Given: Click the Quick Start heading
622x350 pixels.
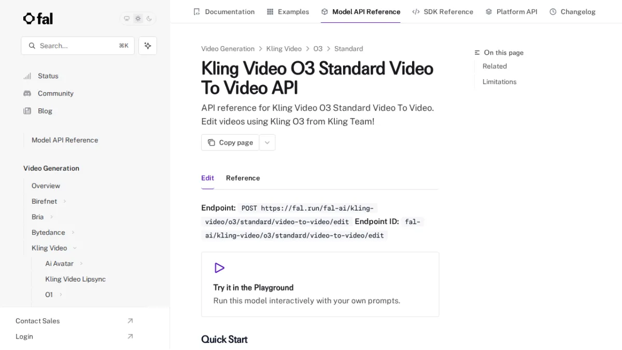Looking at the screenshot, I should click(224, 339).
